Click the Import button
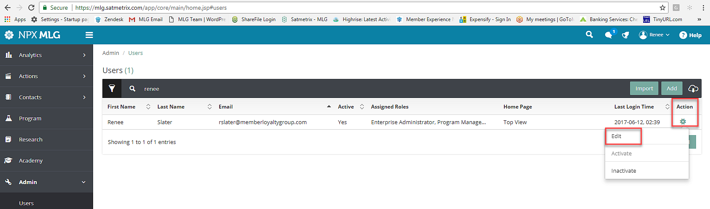The width and height of the screenshot is (710, 209). point(644,88)
